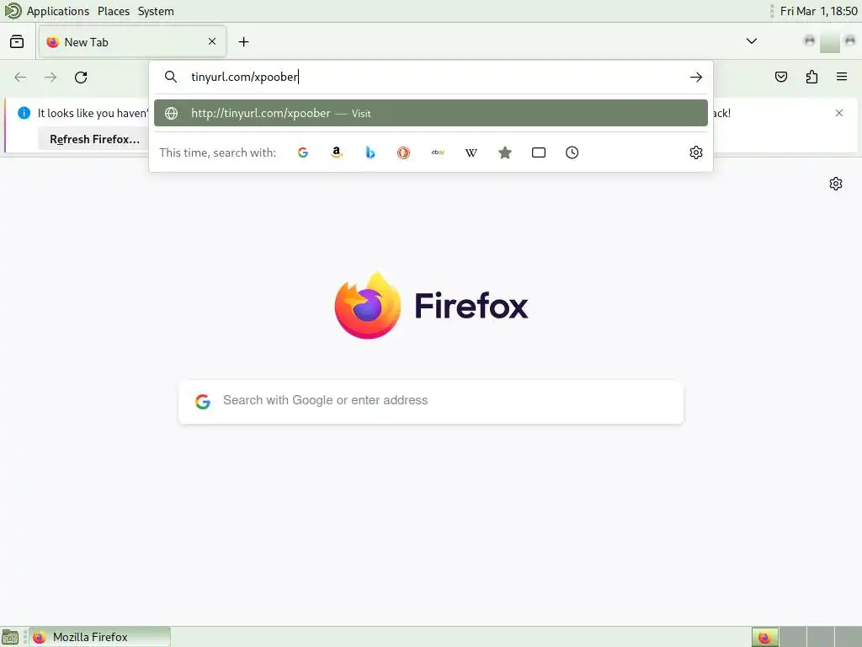Open the list all tabs dropdown
The image size is (862, 647).
pos(752,41)
